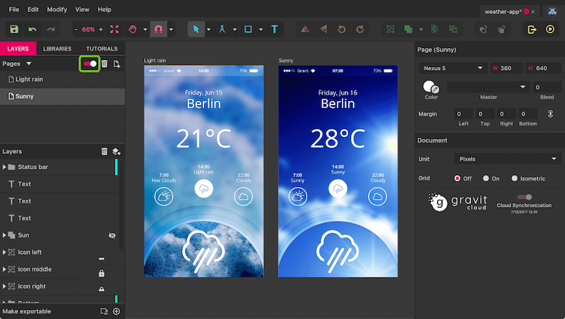The height and width of the screenshot is (319, 565).
Task: Choose the Text tool
Action: pyautogui.click(x=274, y=30)
